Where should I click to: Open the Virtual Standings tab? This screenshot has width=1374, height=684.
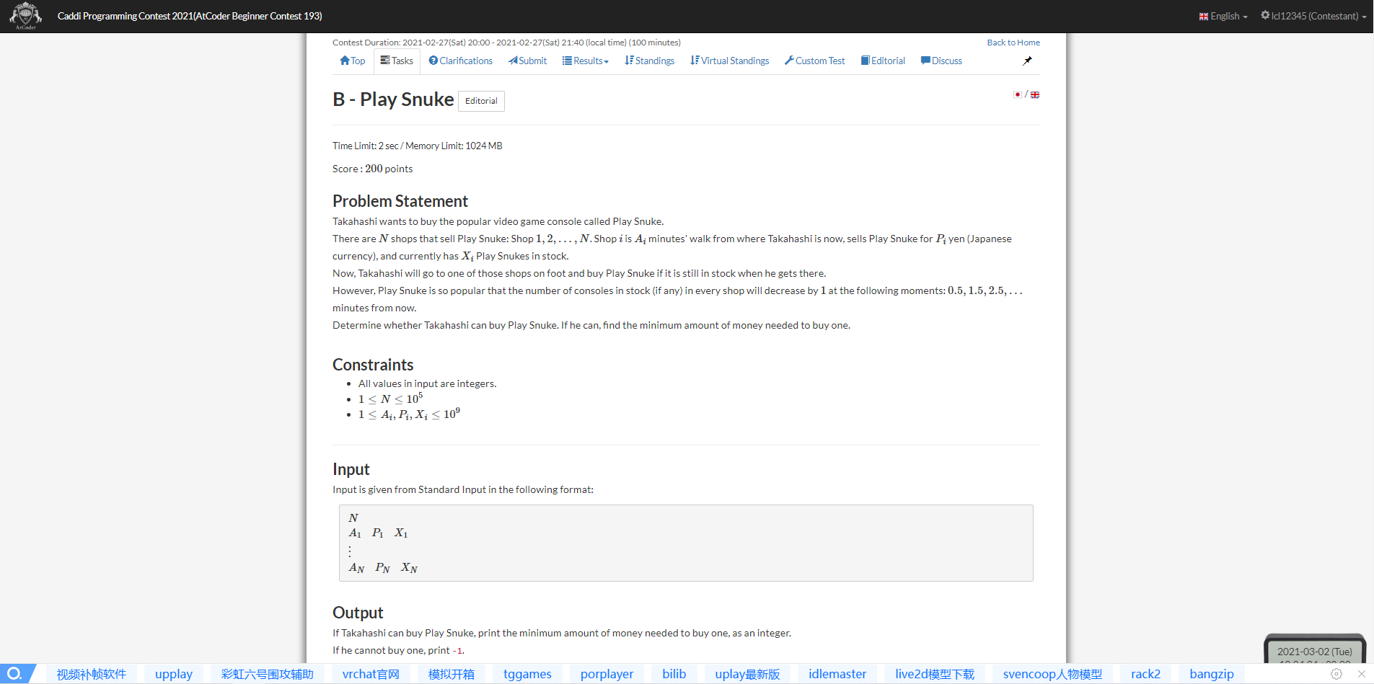point(729,61)
